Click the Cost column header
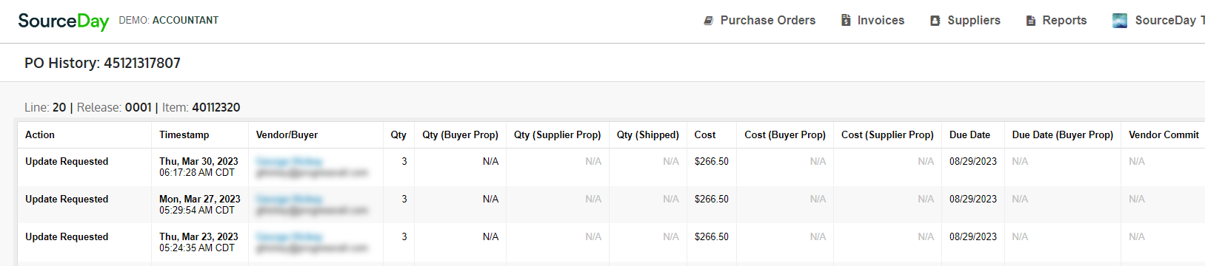1205x266 pixels. tap(705, 134)
